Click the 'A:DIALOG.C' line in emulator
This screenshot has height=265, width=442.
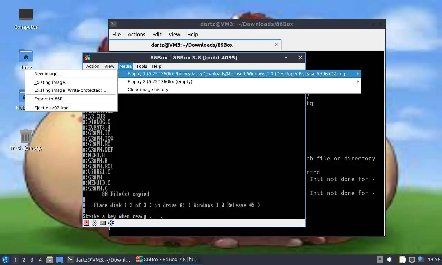pyautogui.click(x=97, y=122)
